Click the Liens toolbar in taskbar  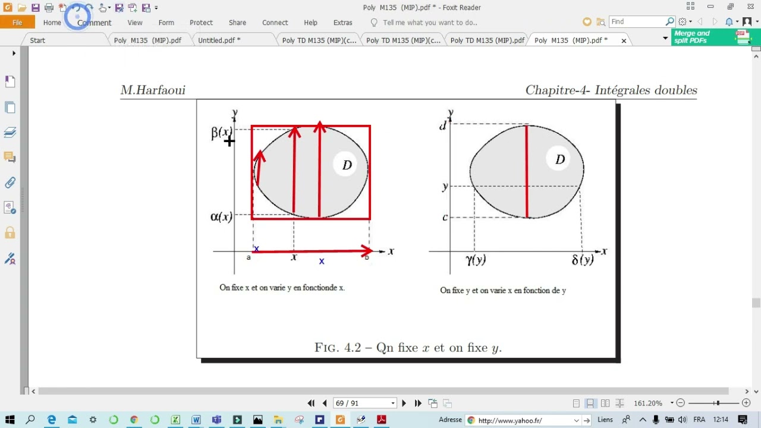coord(605,420)
